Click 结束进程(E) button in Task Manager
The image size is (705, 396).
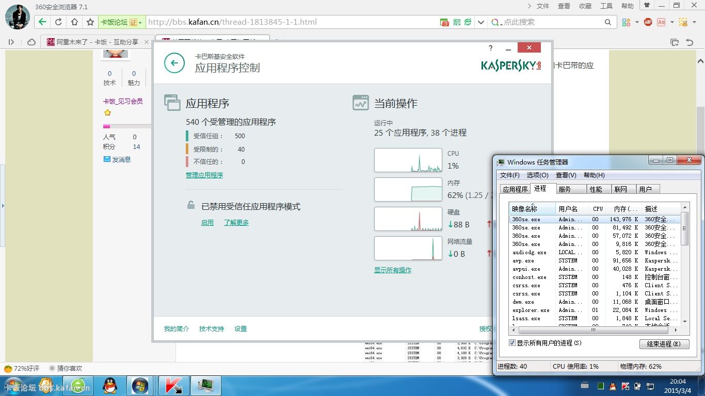664,344
